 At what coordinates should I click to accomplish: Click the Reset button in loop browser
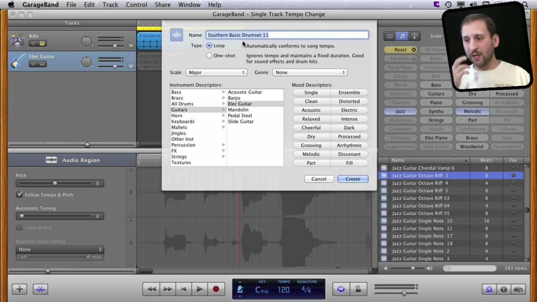click(x=401, y=49)
